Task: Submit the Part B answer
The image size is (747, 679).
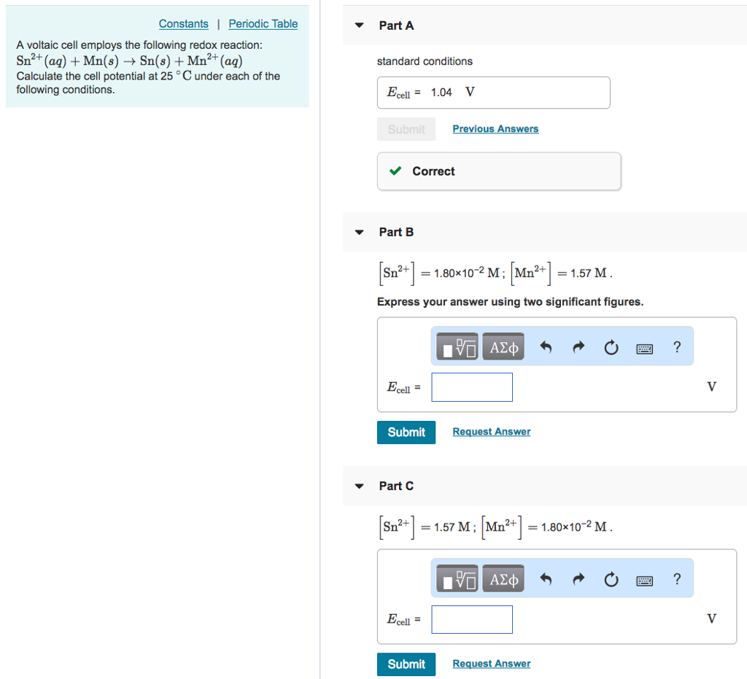Action: [406, 432]
